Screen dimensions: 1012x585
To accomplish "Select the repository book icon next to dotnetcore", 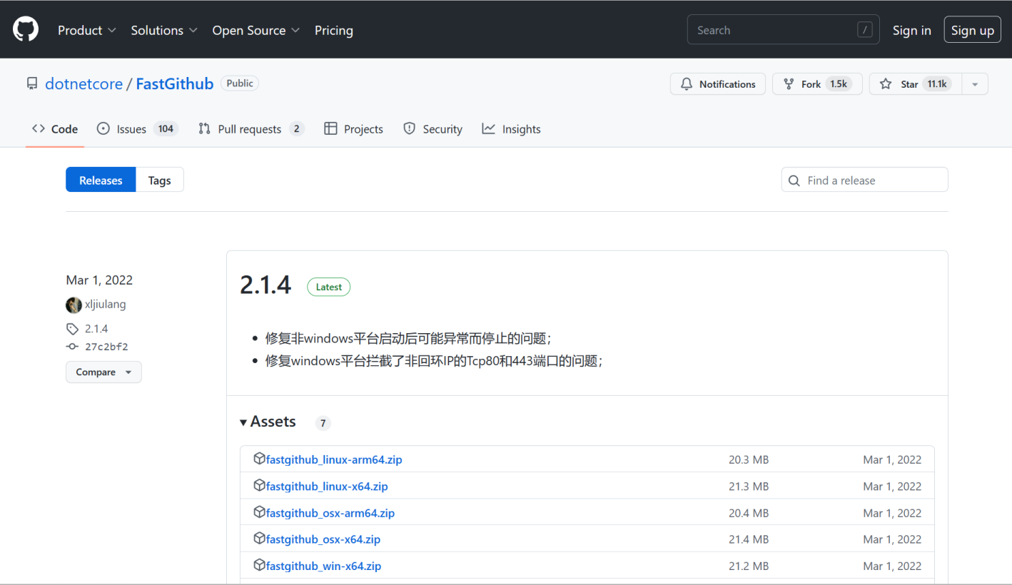I will click(x=31, y=83).
